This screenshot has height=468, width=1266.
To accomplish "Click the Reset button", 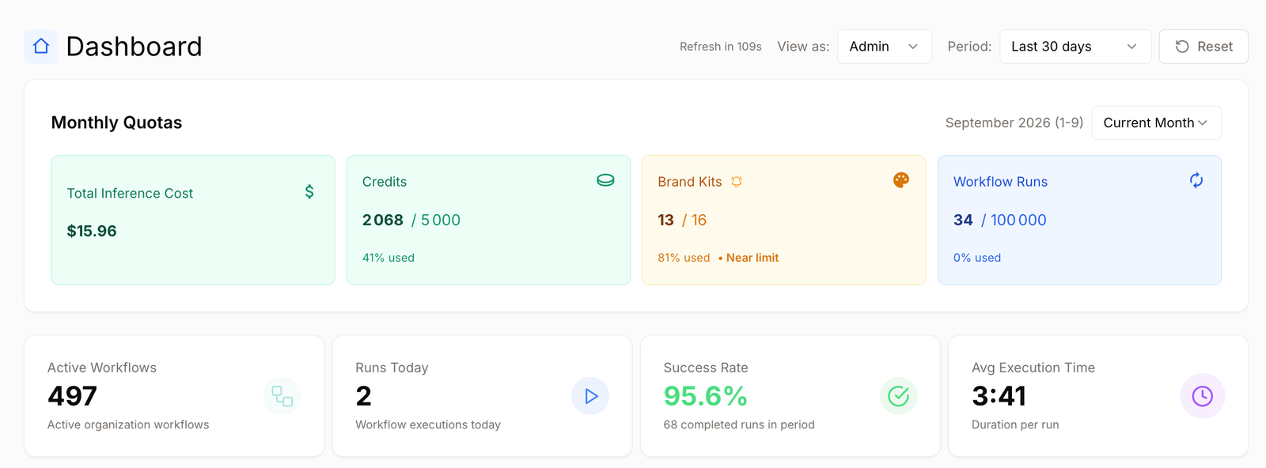I will tap(1203, 47).
